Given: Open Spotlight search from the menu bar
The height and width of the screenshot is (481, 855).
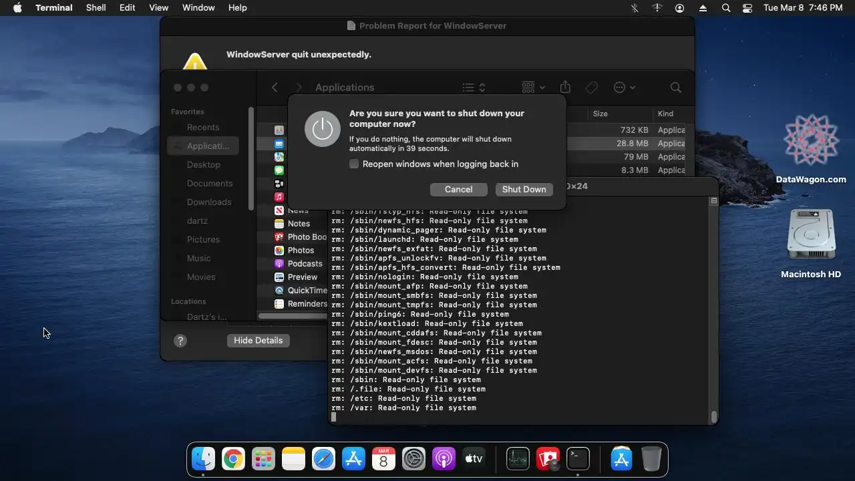Looking at the screenshot, I should tap(726, 8).
